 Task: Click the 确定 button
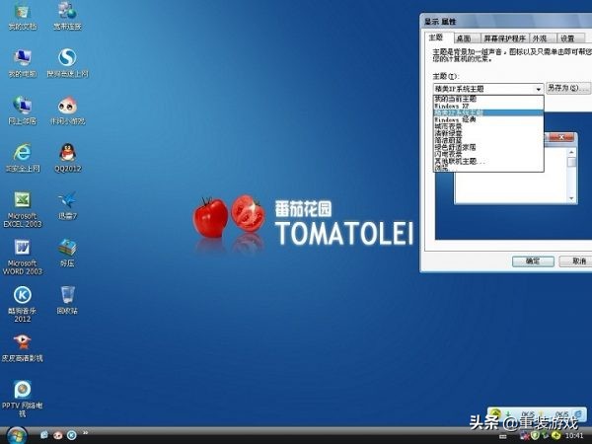[533, 261]
